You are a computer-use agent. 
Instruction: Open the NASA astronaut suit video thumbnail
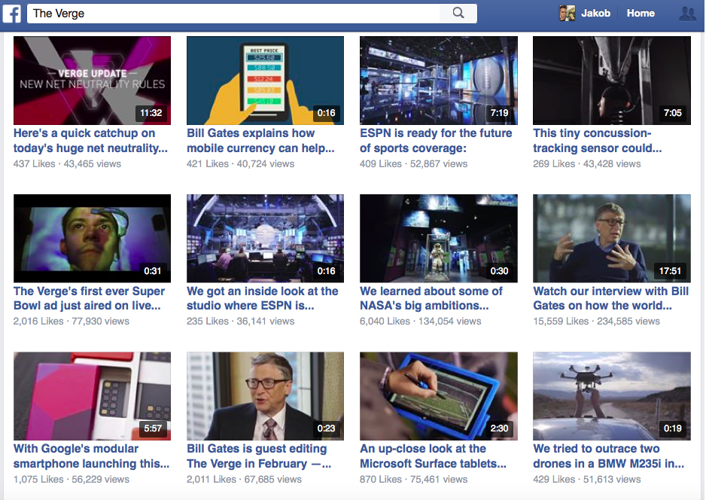[x=439, y=238]
